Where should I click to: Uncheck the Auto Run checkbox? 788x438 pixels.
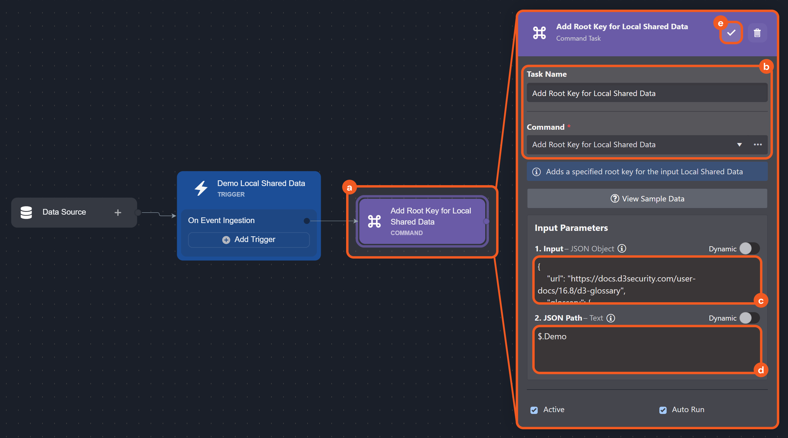663,410
